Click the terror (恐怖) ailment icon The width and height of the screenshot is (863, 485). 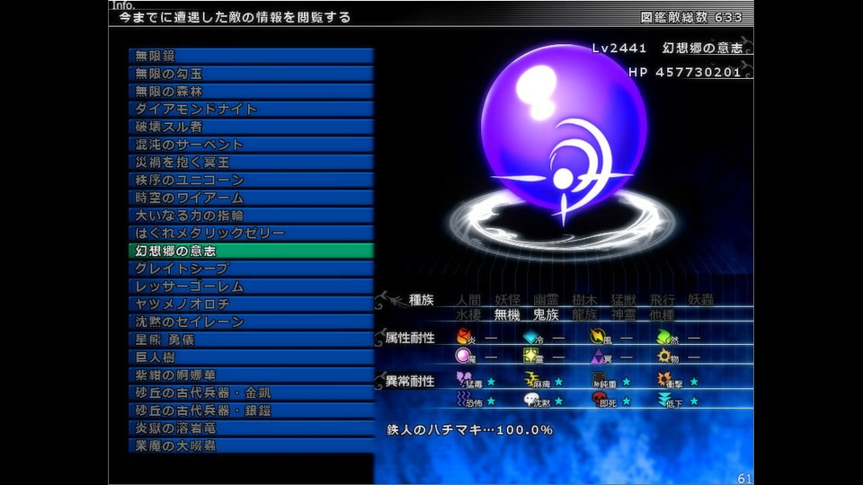(464, 399)
